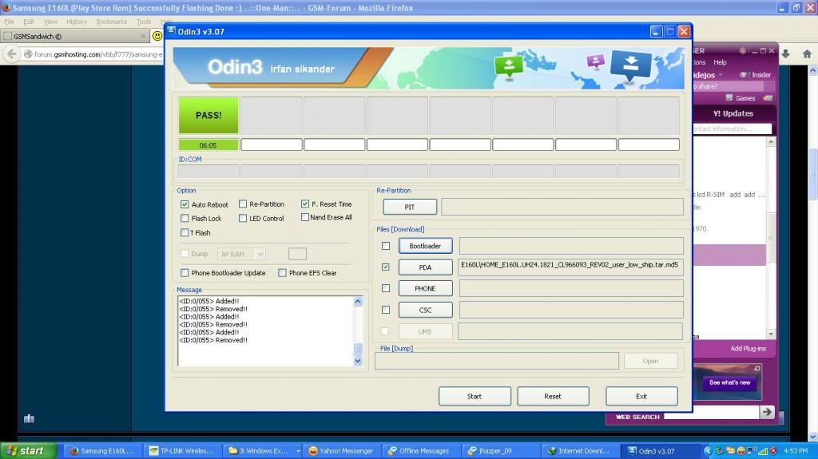This screenshot has height=459, width=818.
Task: Switch to Samsung E160L Firefox taskbar item
Action: pyautogui.click(x=102, y=451)
